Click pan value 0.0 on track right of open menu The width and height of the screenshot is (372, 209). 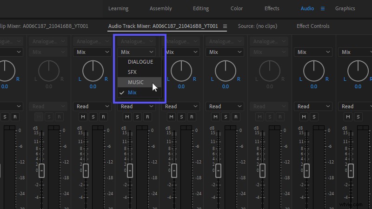tap(181, 86)
